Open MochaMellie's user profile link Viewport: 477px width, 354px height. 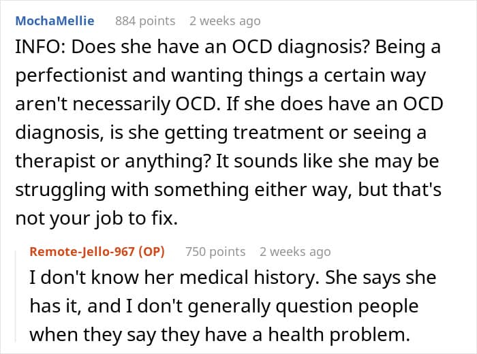[55, 20]
